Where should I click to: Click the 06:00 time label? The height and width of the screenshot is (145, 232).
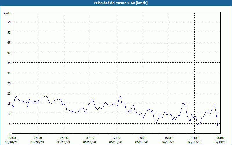click(64, 138)
